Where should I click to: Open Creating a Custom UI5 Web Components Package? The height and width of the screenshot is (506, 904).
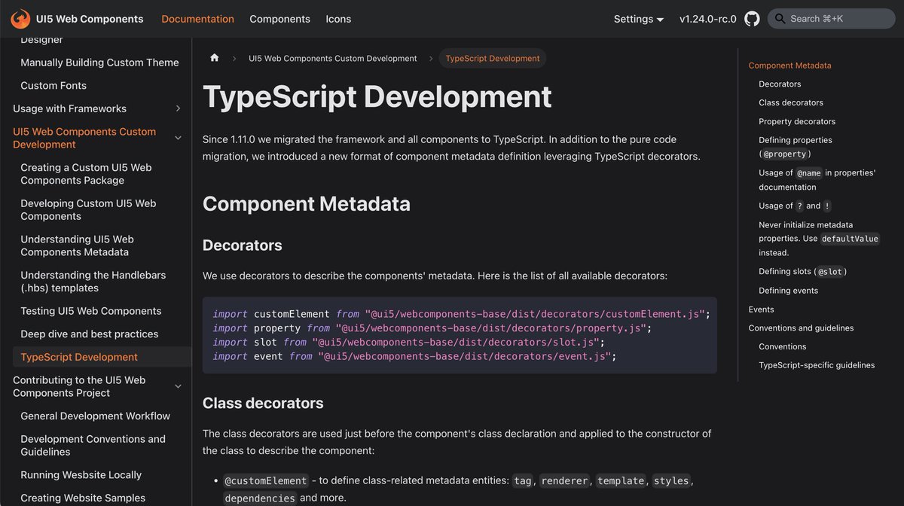[x=86, y=174]
